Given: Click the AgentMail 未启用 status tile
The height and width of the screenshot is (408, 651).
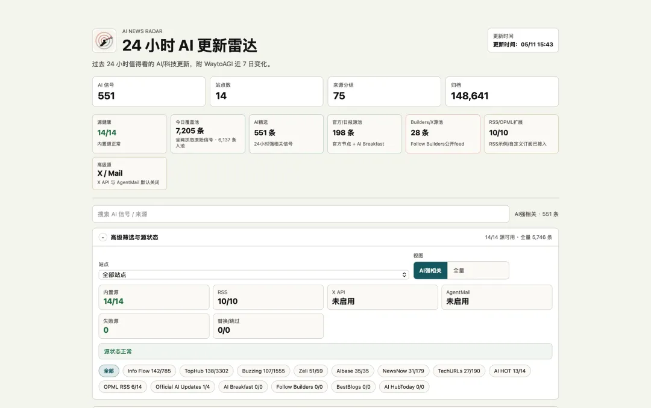Looking at the screenshot, I should pyautogui.click(x=497, y=297).
